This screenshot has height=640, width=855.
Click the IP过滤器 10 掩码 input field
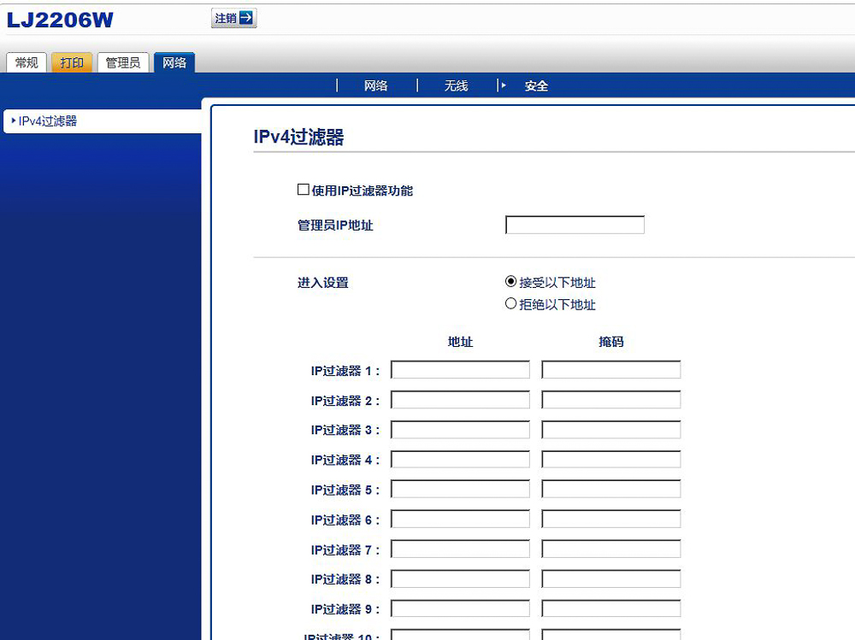(610, 636)
